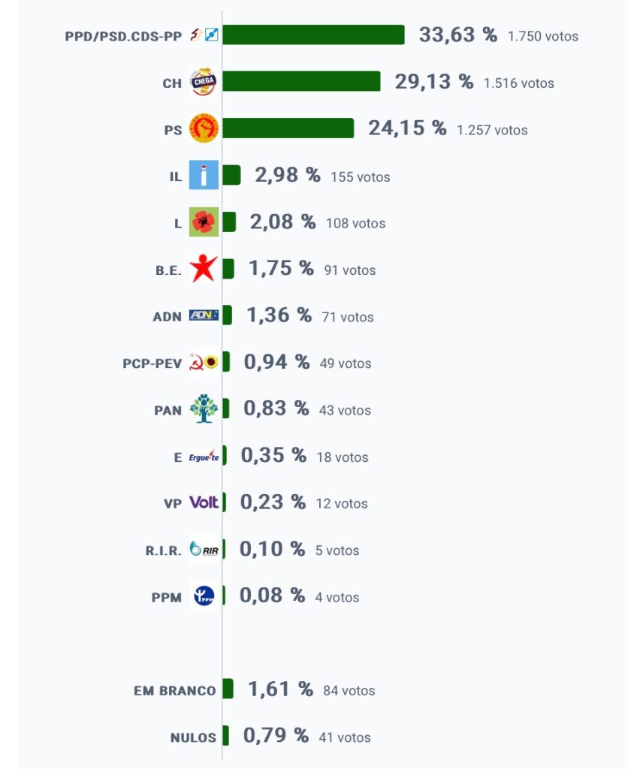The height and width of the screenshot is (769, 628).
Task: Click the Volt purple logo
Action: pyautogui.click(x=204, y=502)
